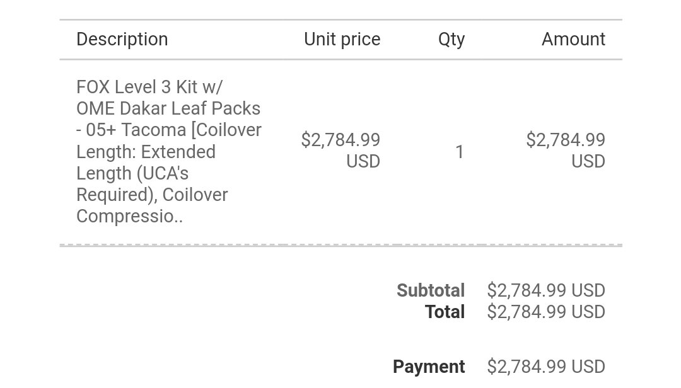This screenshot has width=681, height=388.
Task: Click the unit price $2,784.99 USD
Action: tap(340, 151)
